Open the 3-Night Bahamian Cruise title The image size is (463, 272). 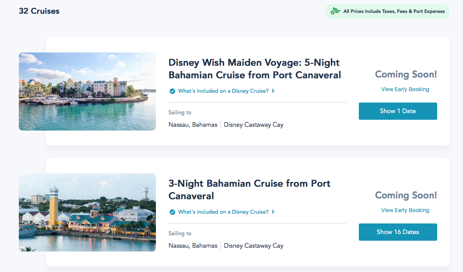[249, 190]
